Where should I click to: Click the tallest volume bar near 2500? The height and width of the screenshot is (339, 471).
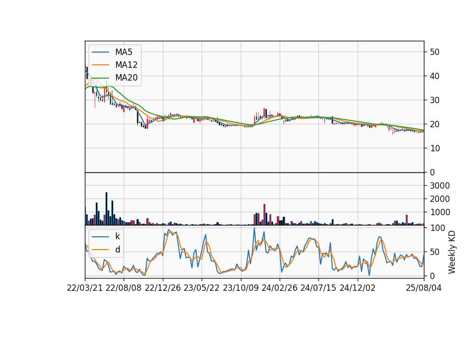click(106, 209)
